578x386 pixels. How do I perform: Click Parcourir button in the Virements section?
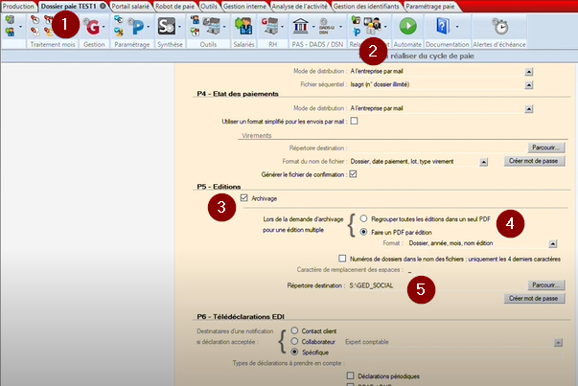(x=546, y=148)
